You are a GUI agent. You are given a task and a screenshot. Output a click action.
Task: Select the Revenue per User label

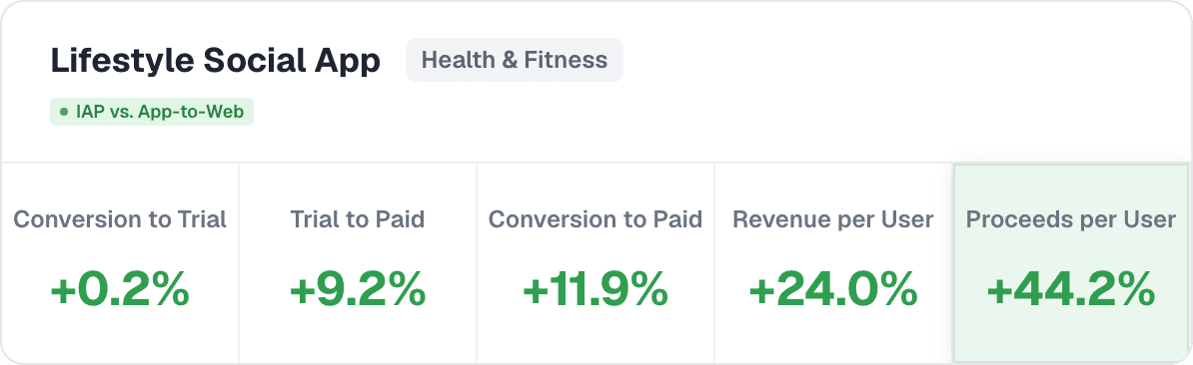[x=833, y=220]
